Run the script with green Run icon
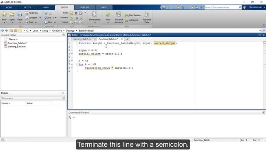The image size is (266, 150). pos(108,14)
